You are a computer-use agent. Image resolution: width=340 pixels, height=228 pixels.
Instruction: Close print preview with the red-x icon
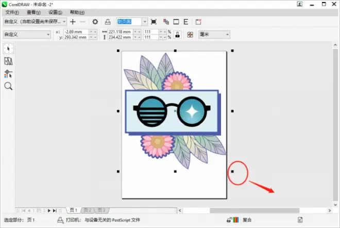click(x=198, y=22)
